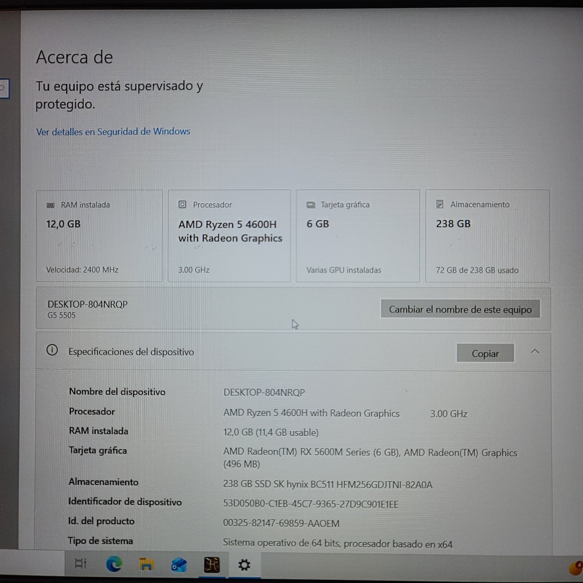Open Outlook mail app in taskbar
Screen dimensions: 583x583
click(x=179, y=565)
